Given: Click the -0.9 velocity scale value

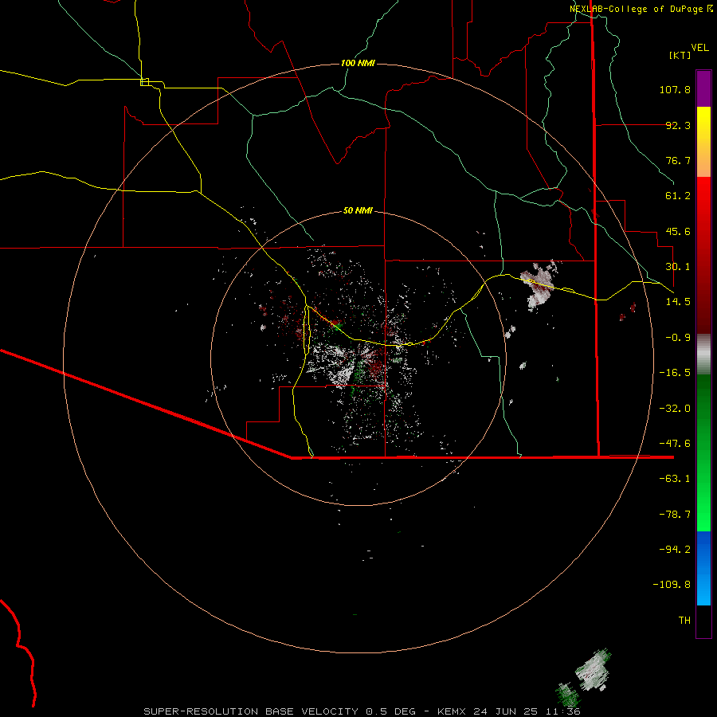Looking at the screenshot, I should click(678, 338).
